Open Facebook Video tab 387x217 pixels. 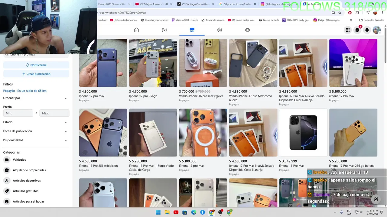point(164,30)
